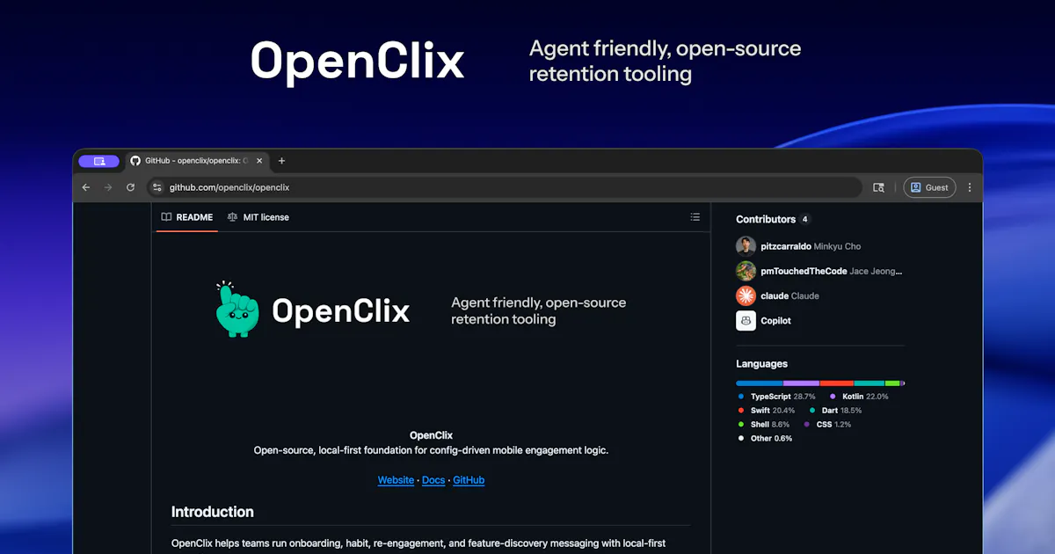Click the Languages section heading
Image resolution: width=1055 pixels, height=554 pixels.
point(762,364)
